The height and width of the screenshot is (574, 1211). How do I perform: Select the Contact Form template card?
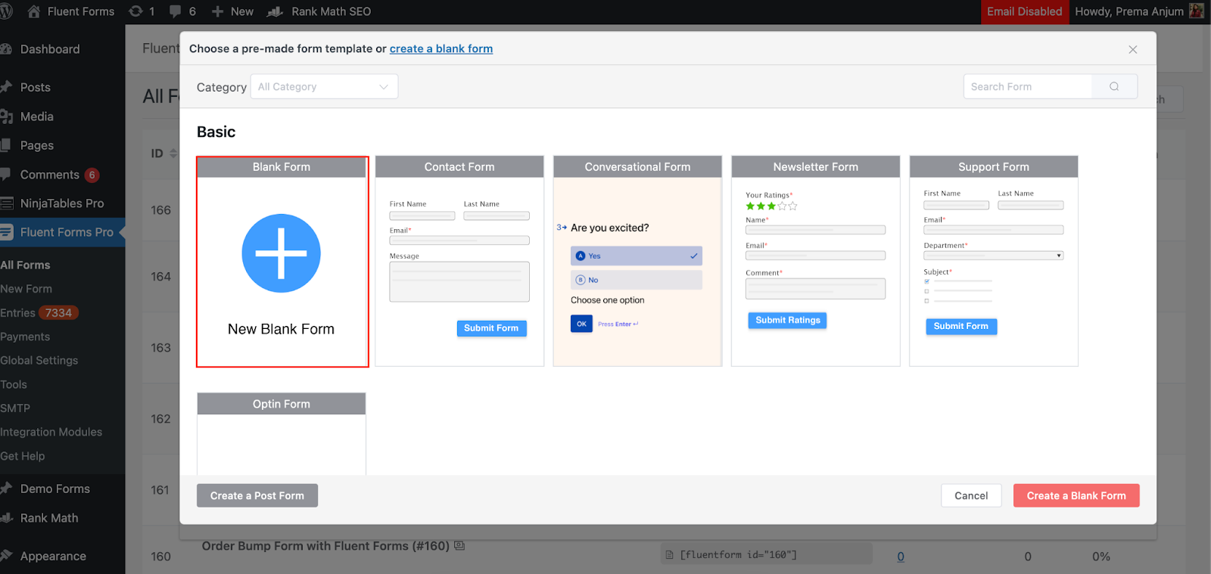(x=459, y=261)
